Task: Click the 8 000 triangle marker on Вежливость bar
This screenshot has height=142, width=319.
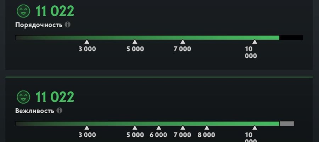Action: click(207, 128)
